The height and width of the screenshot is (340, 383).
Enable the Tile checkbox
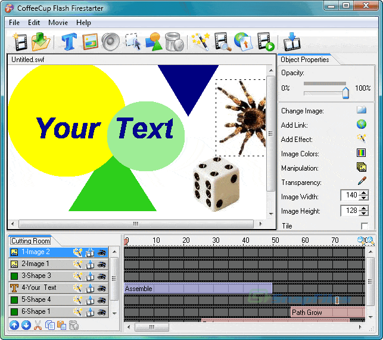click(364, 225)
